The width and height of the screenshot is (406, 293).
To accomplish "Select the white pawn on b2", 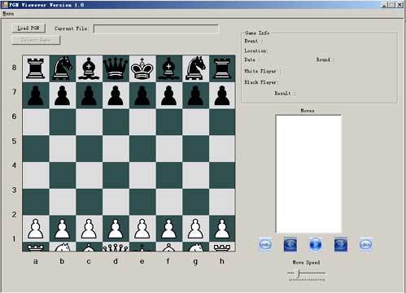I will pos(63,229).
